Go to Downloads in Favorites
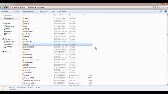This screenshot has width=168, height=94. (9, 18)
